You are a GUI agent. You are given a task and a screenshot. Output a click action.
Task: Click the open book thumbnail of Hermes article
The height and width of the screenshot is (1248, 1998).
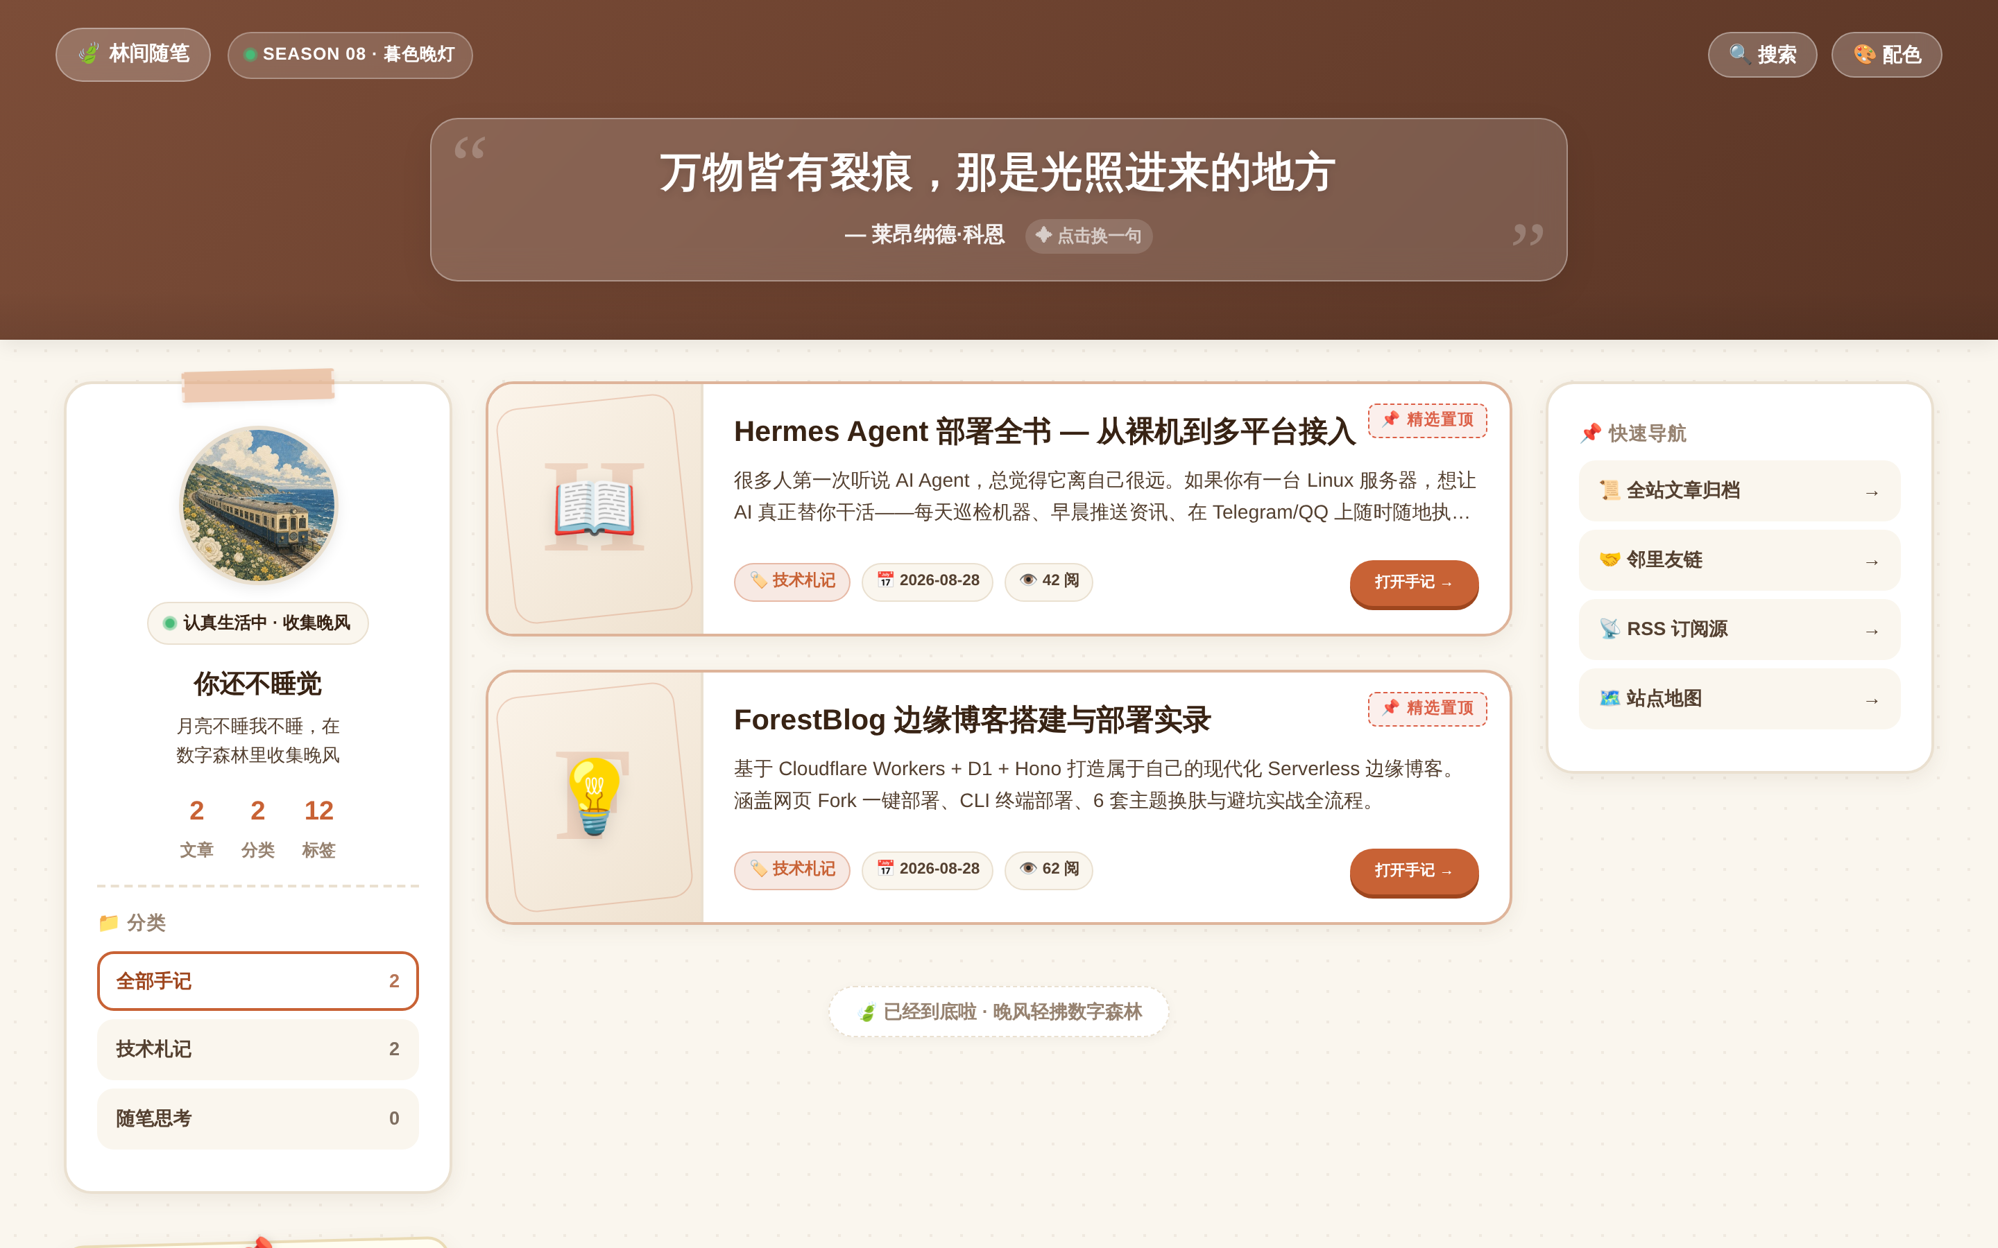tap(595, 508)
